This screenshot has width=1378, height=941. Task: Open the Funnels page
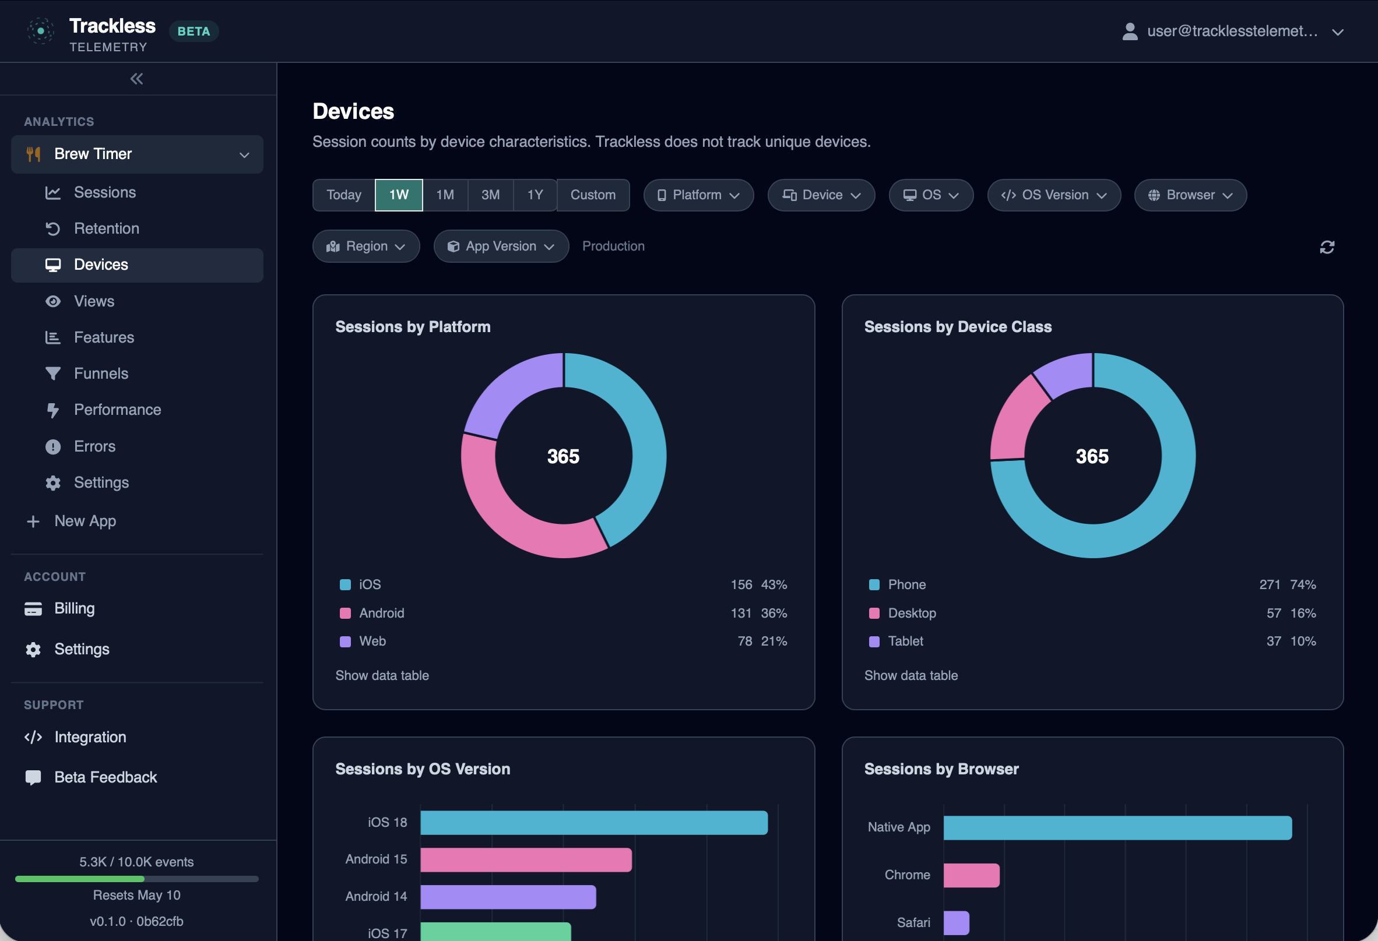click(137, 374)
